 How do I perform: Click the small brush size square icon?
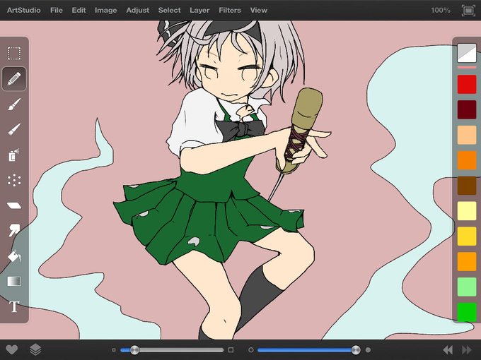tap(114, 350)
